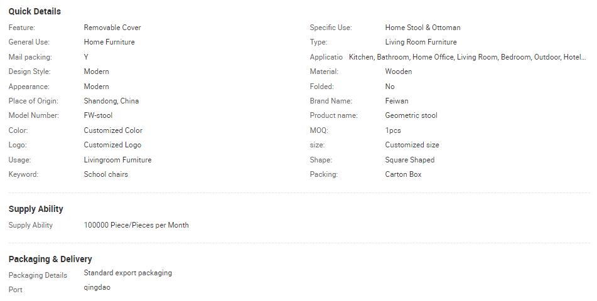This screenshot has height=301, width=597.
Task: Select the Customized Logo value
Action: (x=112, y=145)
